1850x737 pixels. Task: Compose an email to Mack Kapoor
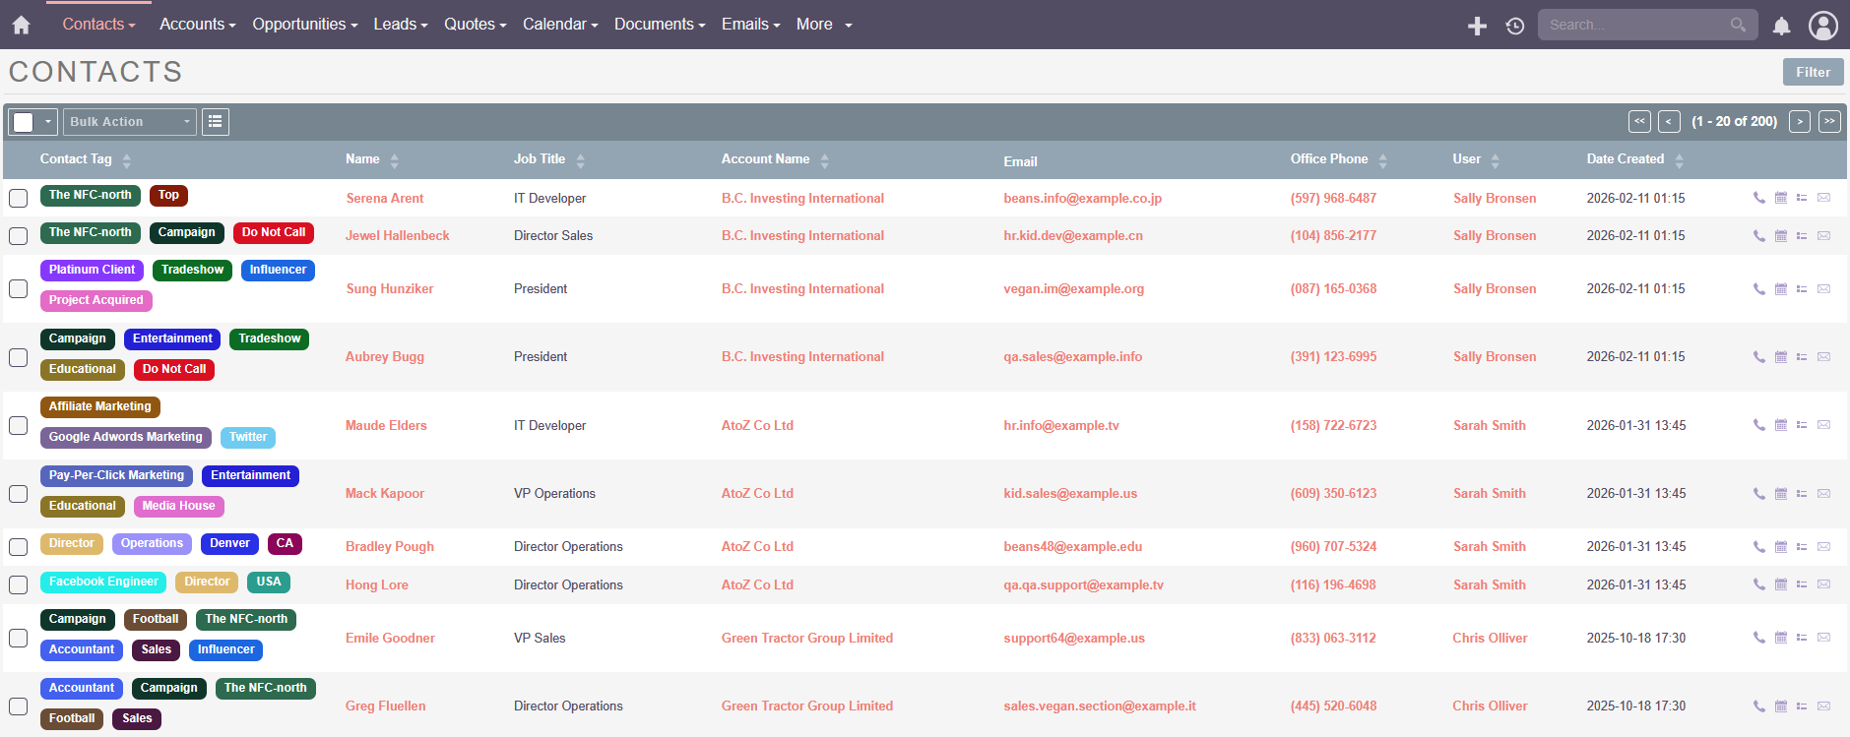1823,494
